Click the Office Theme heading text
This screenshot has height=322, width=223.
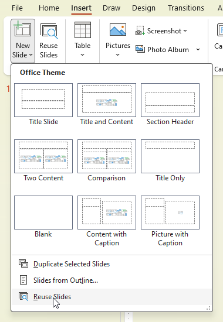[42, 73]
